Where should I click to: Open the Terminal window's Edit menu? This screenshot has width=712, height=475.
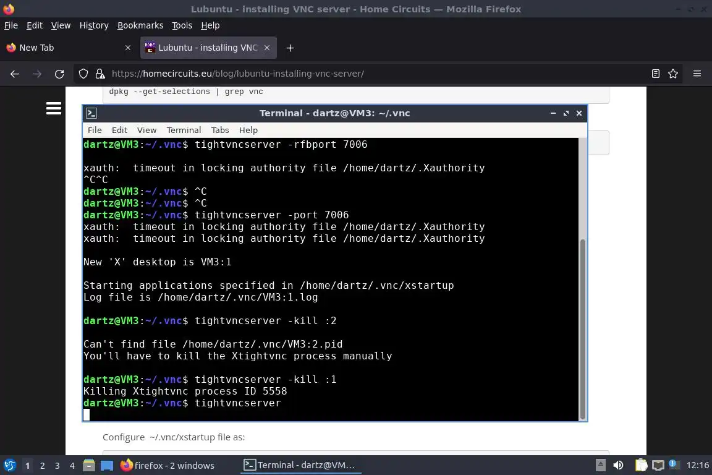tap(119, 130)
